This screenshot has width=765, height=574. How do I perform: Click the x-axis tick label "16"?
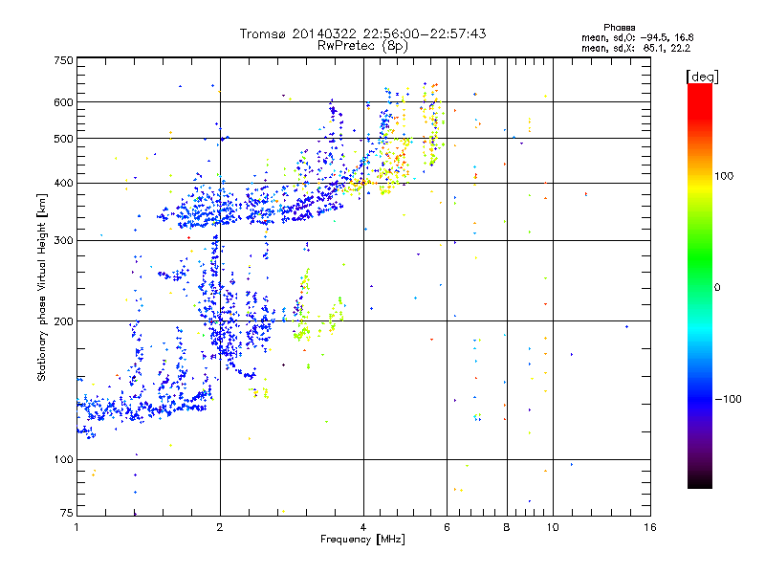pos(650,527)
